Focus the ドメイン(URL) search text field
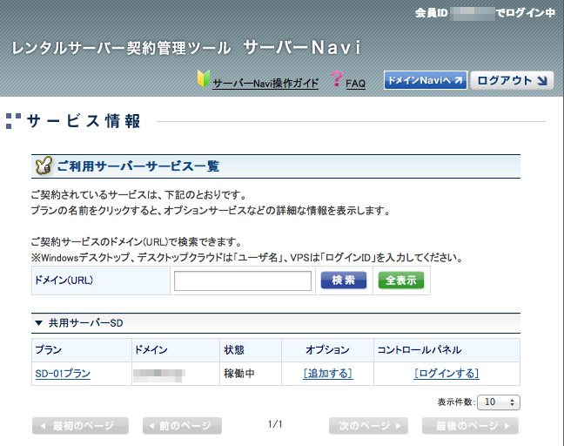564x446 pixels. 243,280
